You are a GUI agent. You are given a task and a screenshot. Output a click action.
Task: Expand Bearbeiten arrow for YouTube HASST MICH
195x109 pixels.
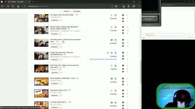(61, 107)
